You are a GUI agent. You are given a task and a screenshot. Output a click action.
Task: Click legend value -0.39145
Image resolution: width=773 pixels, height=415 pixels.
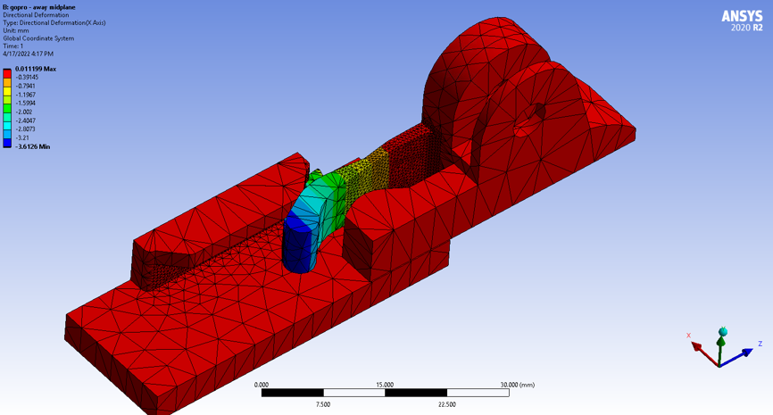[x=27, y=78]
